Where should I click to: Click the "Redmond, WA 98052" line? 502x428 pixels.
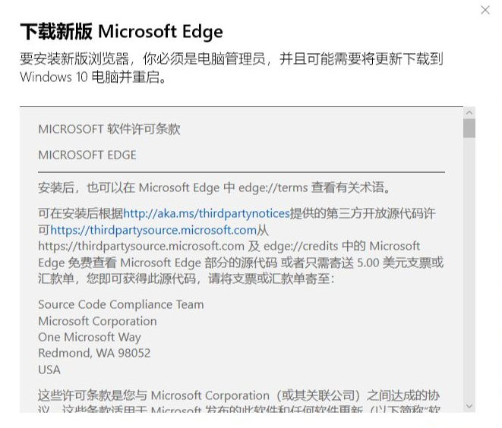pyautogui.click(x=94, y=353)
